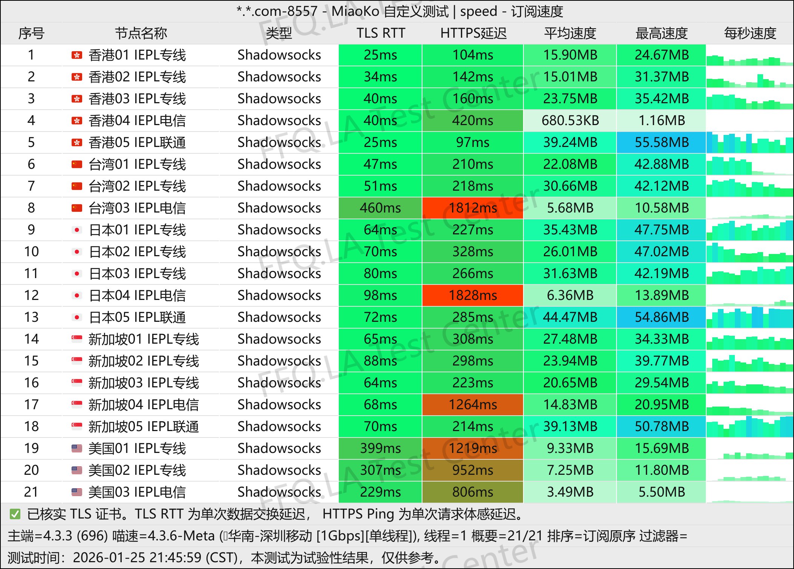Click the Japan flag beside 日本01 IEPL专线

coord(77,230)
